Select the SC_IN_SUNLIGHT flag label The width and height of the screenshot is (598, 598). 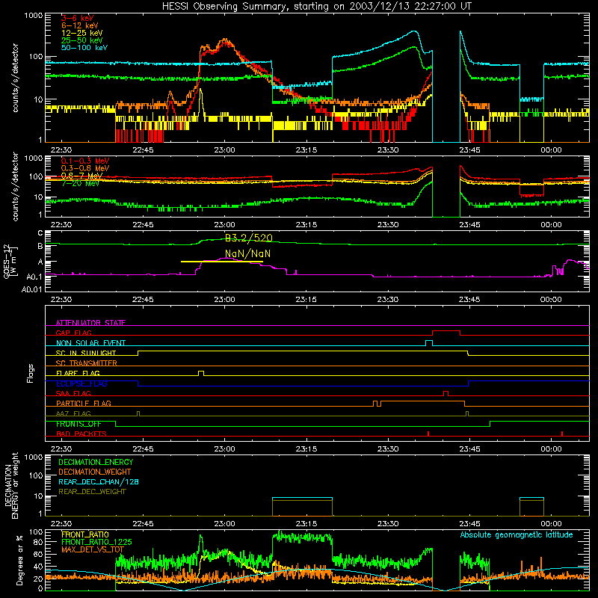[x=86, y=353]
